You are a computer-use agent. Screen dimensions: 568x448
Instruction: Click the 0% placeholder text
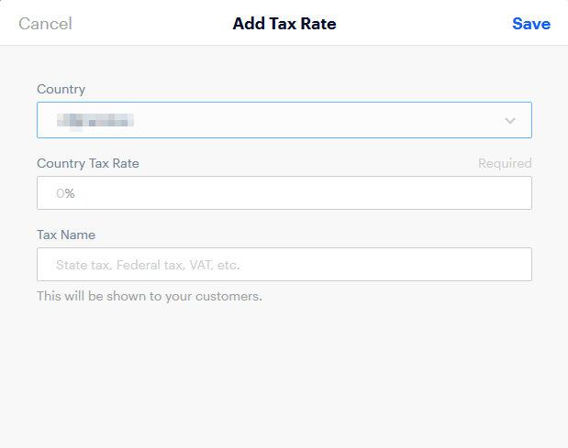point(65,193)
